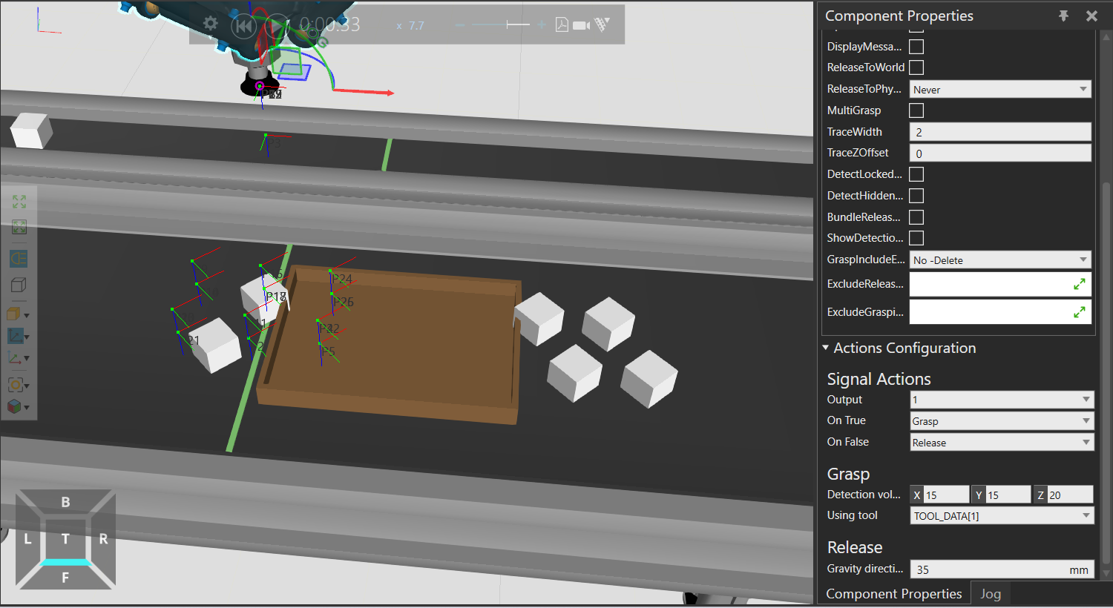Open the On True Grasp dropdown
This screenshot has width=1113, height=608.
point(1002,421)
